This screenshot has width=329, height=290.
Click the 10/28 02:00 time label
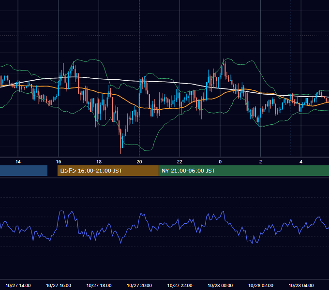pyautogui.click(x=261, y=285)
